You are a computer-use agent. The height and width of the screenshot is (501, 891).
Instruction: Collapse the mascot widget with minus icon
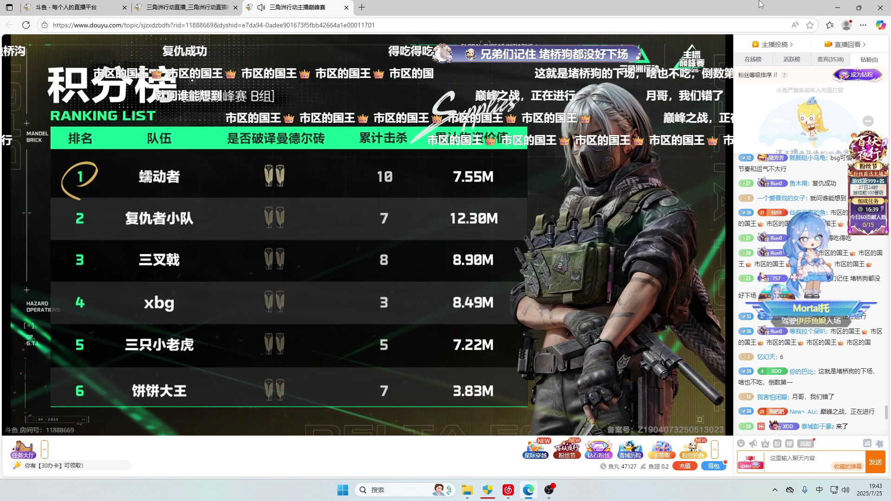tap(868, 121)
